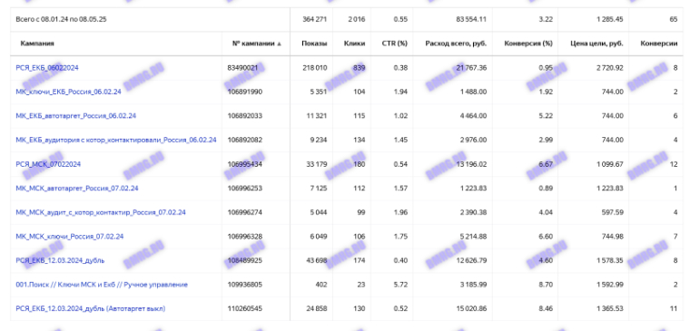Click goal price 2 720.92
690x331 pixels.
tap(610, 68)
